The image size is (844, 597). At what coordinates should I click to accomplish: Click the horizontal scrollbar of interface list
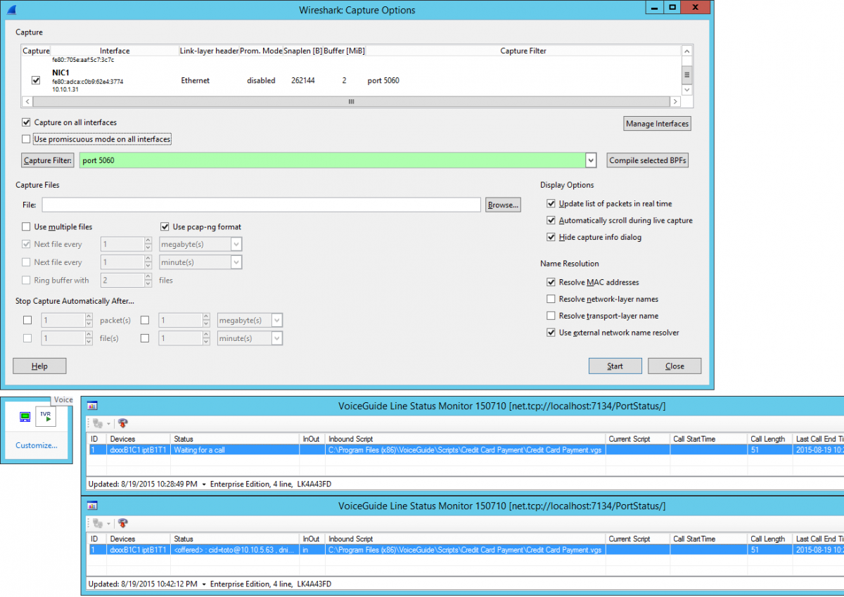[x=352, y=101]
